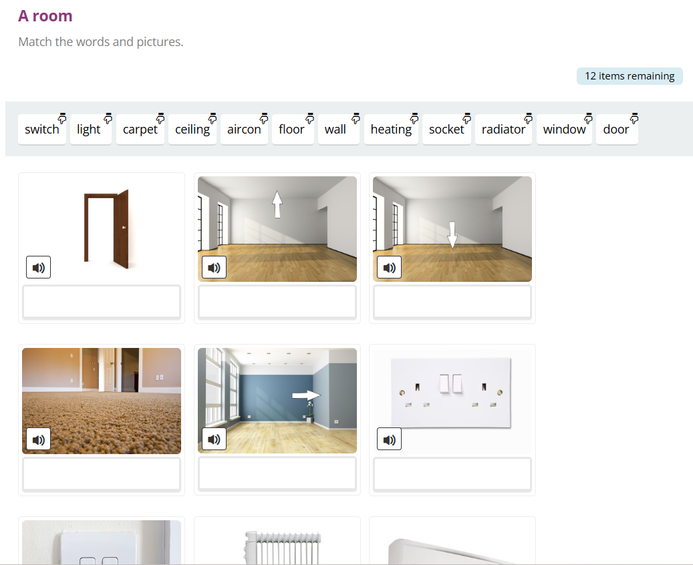The height and width of the screenshot is (565, 693).
Task: Click the pointer icon on the switch tile
Action: click(x=62, y=119)
